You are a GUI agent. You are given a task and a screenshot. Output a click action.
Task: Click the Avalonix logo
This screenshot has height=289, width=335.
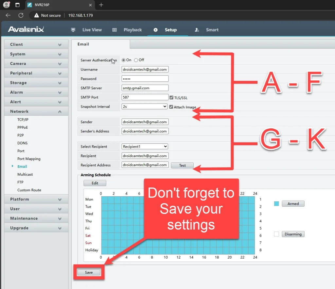point(26,30)
